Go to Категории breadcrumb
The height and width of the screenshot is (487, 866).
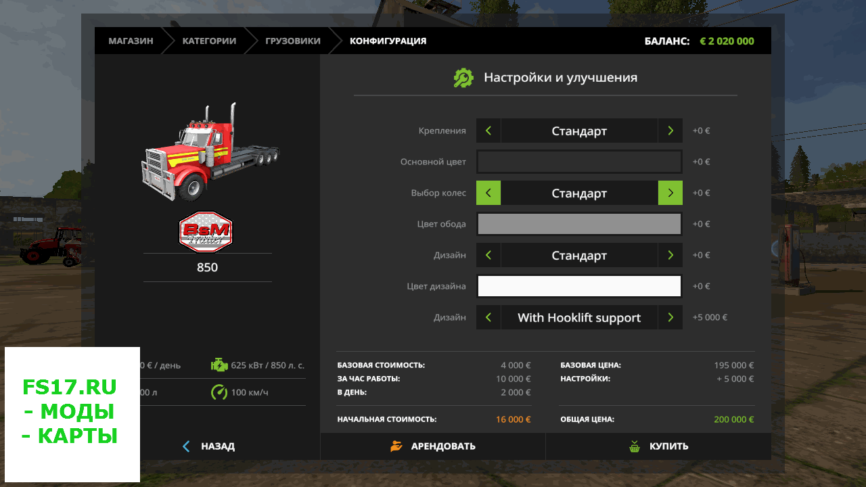(x=209, y=41)
